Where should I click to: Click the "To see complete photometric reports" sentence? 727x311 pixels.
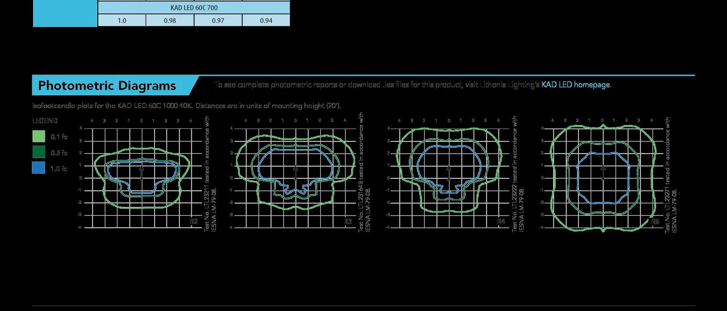tap(413, 85)
